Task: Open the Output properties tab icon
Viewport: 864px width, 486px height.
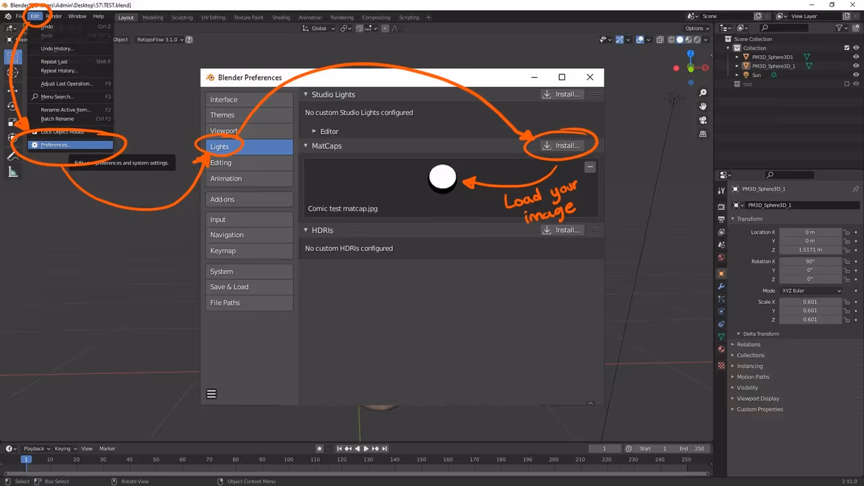Action: pyautogui.click(x=722, y=219)
